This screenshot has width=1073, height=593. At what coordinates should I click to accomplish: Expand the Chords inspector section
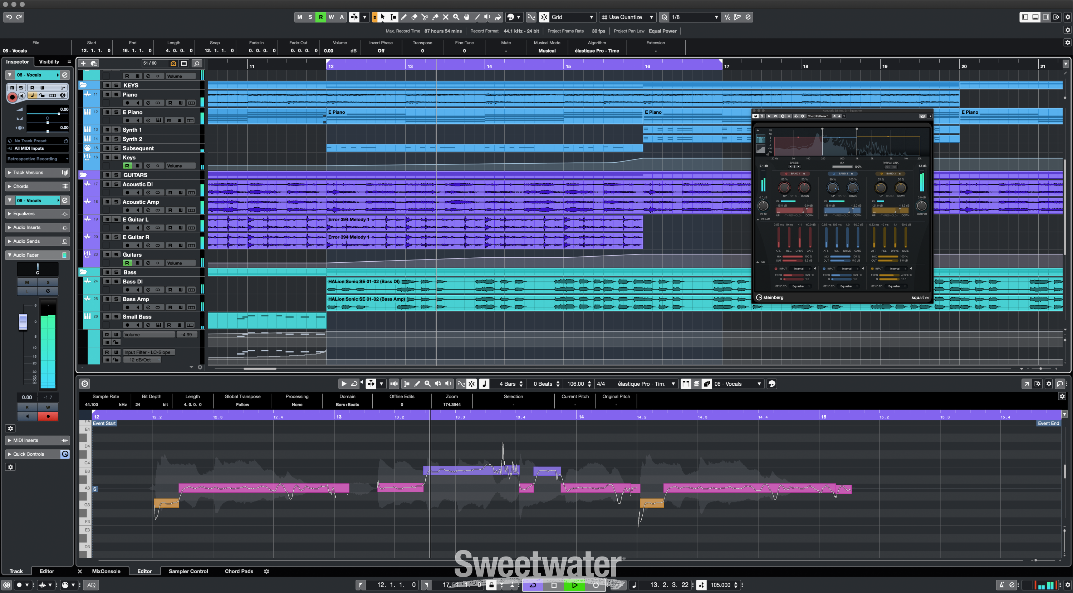pyautogui.click(x=33, y=187)
